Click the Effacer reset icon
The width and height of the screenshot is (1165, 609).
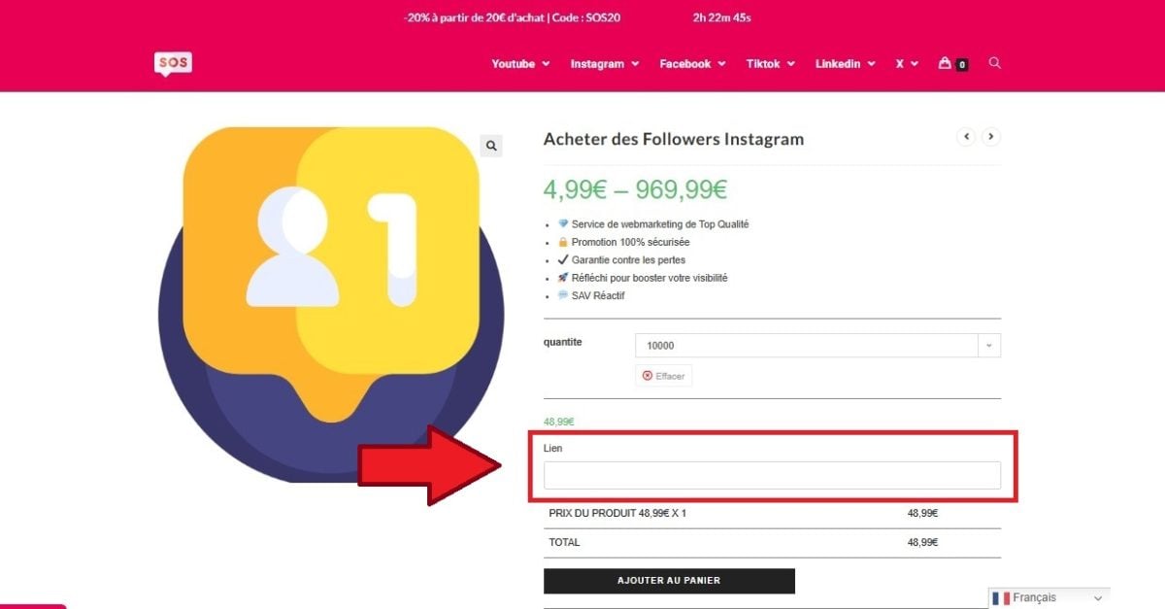648,376
